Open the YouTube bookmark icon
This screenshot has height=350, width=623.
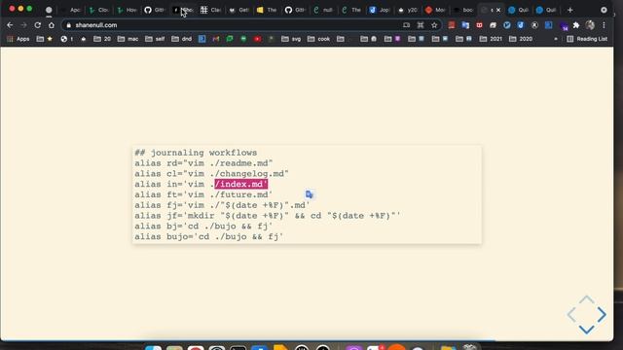point(257,39)
